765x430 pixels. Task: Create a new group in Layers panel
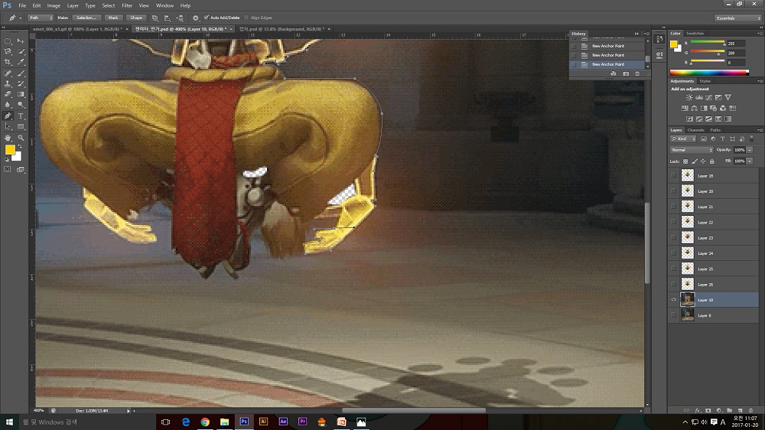(729, 410)
